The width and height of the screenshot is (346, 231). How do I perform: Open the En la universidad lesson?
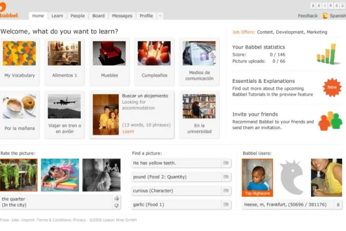199,114
